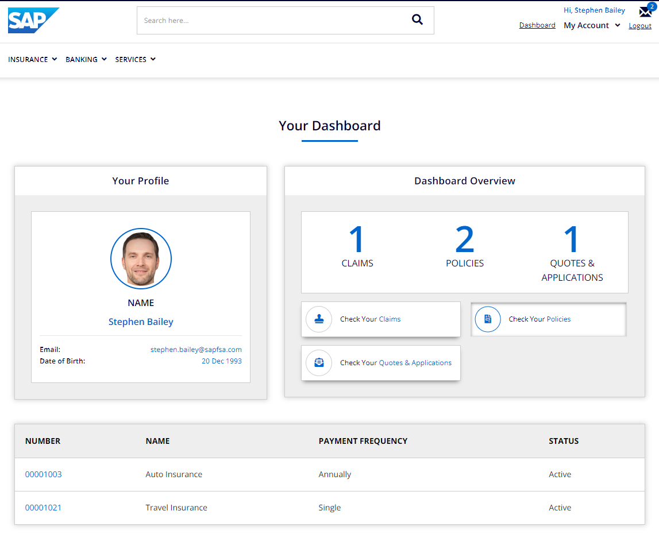Expand the Insurance menu
659x538 pixels.
33,59
